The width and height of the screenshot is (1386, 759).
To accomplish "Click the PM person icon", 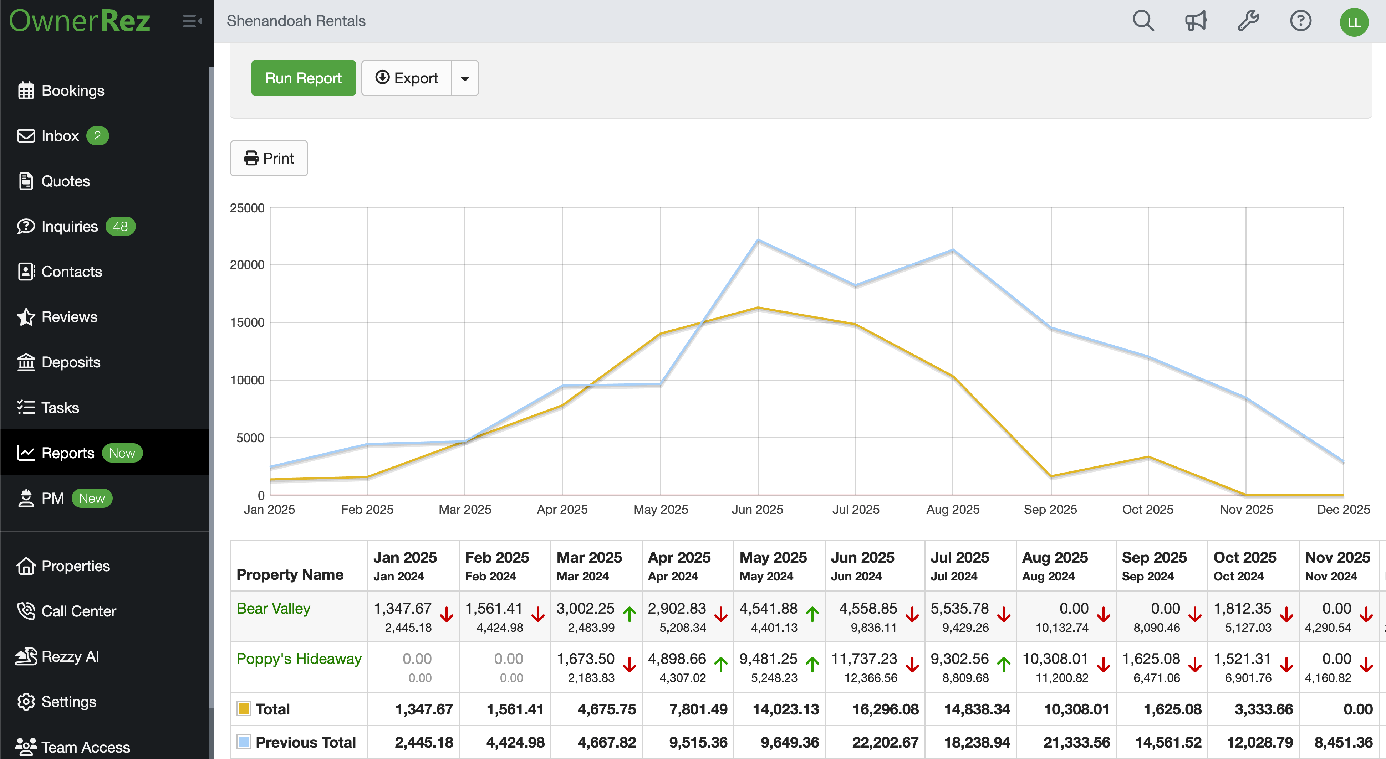I will [x=26, y=498].
